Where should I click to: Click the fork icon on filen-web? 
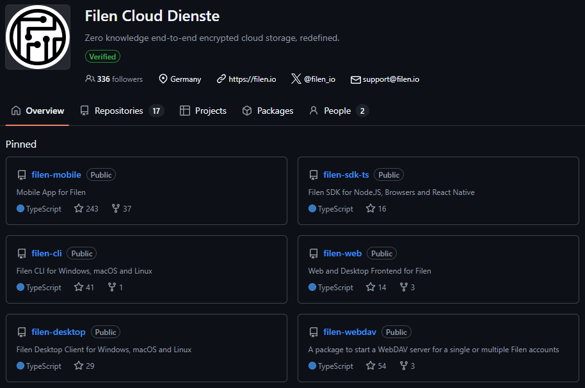(x=404, y=287)
